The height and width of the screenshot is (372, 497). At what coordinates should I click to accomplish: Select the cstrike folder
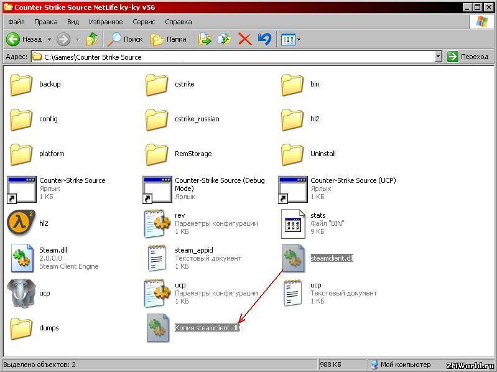pyautogui.click(x=170, y=84)
